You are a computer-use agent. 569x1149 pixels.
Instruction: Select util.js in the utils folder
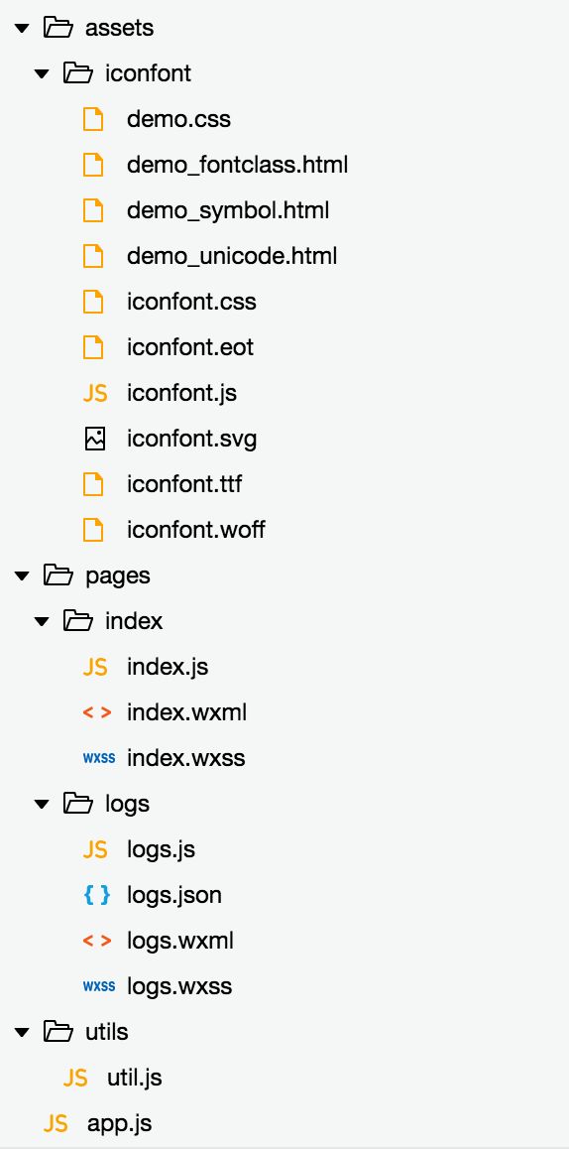click(135, 1078)
